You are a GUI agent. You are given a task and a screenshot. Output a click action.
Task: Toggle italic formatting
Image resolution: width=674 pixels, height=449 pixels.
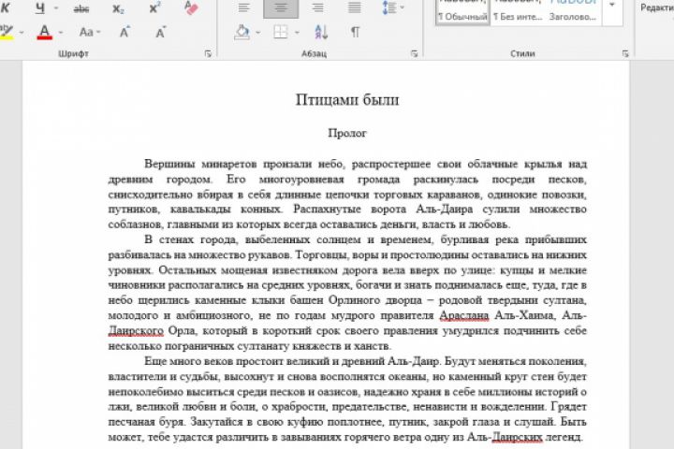click(6, 7)
